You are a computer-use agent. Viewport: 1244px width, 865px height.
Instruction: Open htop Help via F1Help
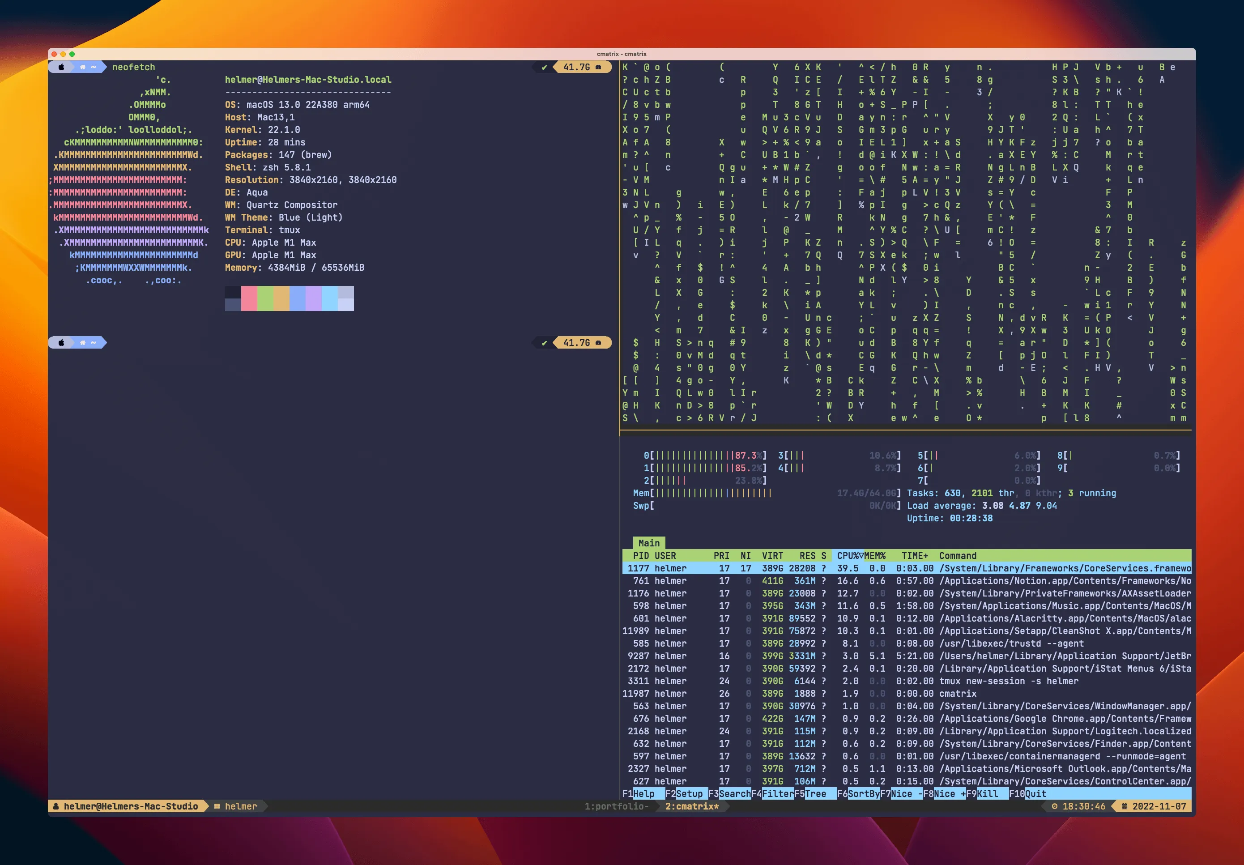639,793
